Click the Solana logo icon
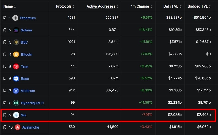The height and width of the screenshot is (135, 218). click(x=16, y=30)
